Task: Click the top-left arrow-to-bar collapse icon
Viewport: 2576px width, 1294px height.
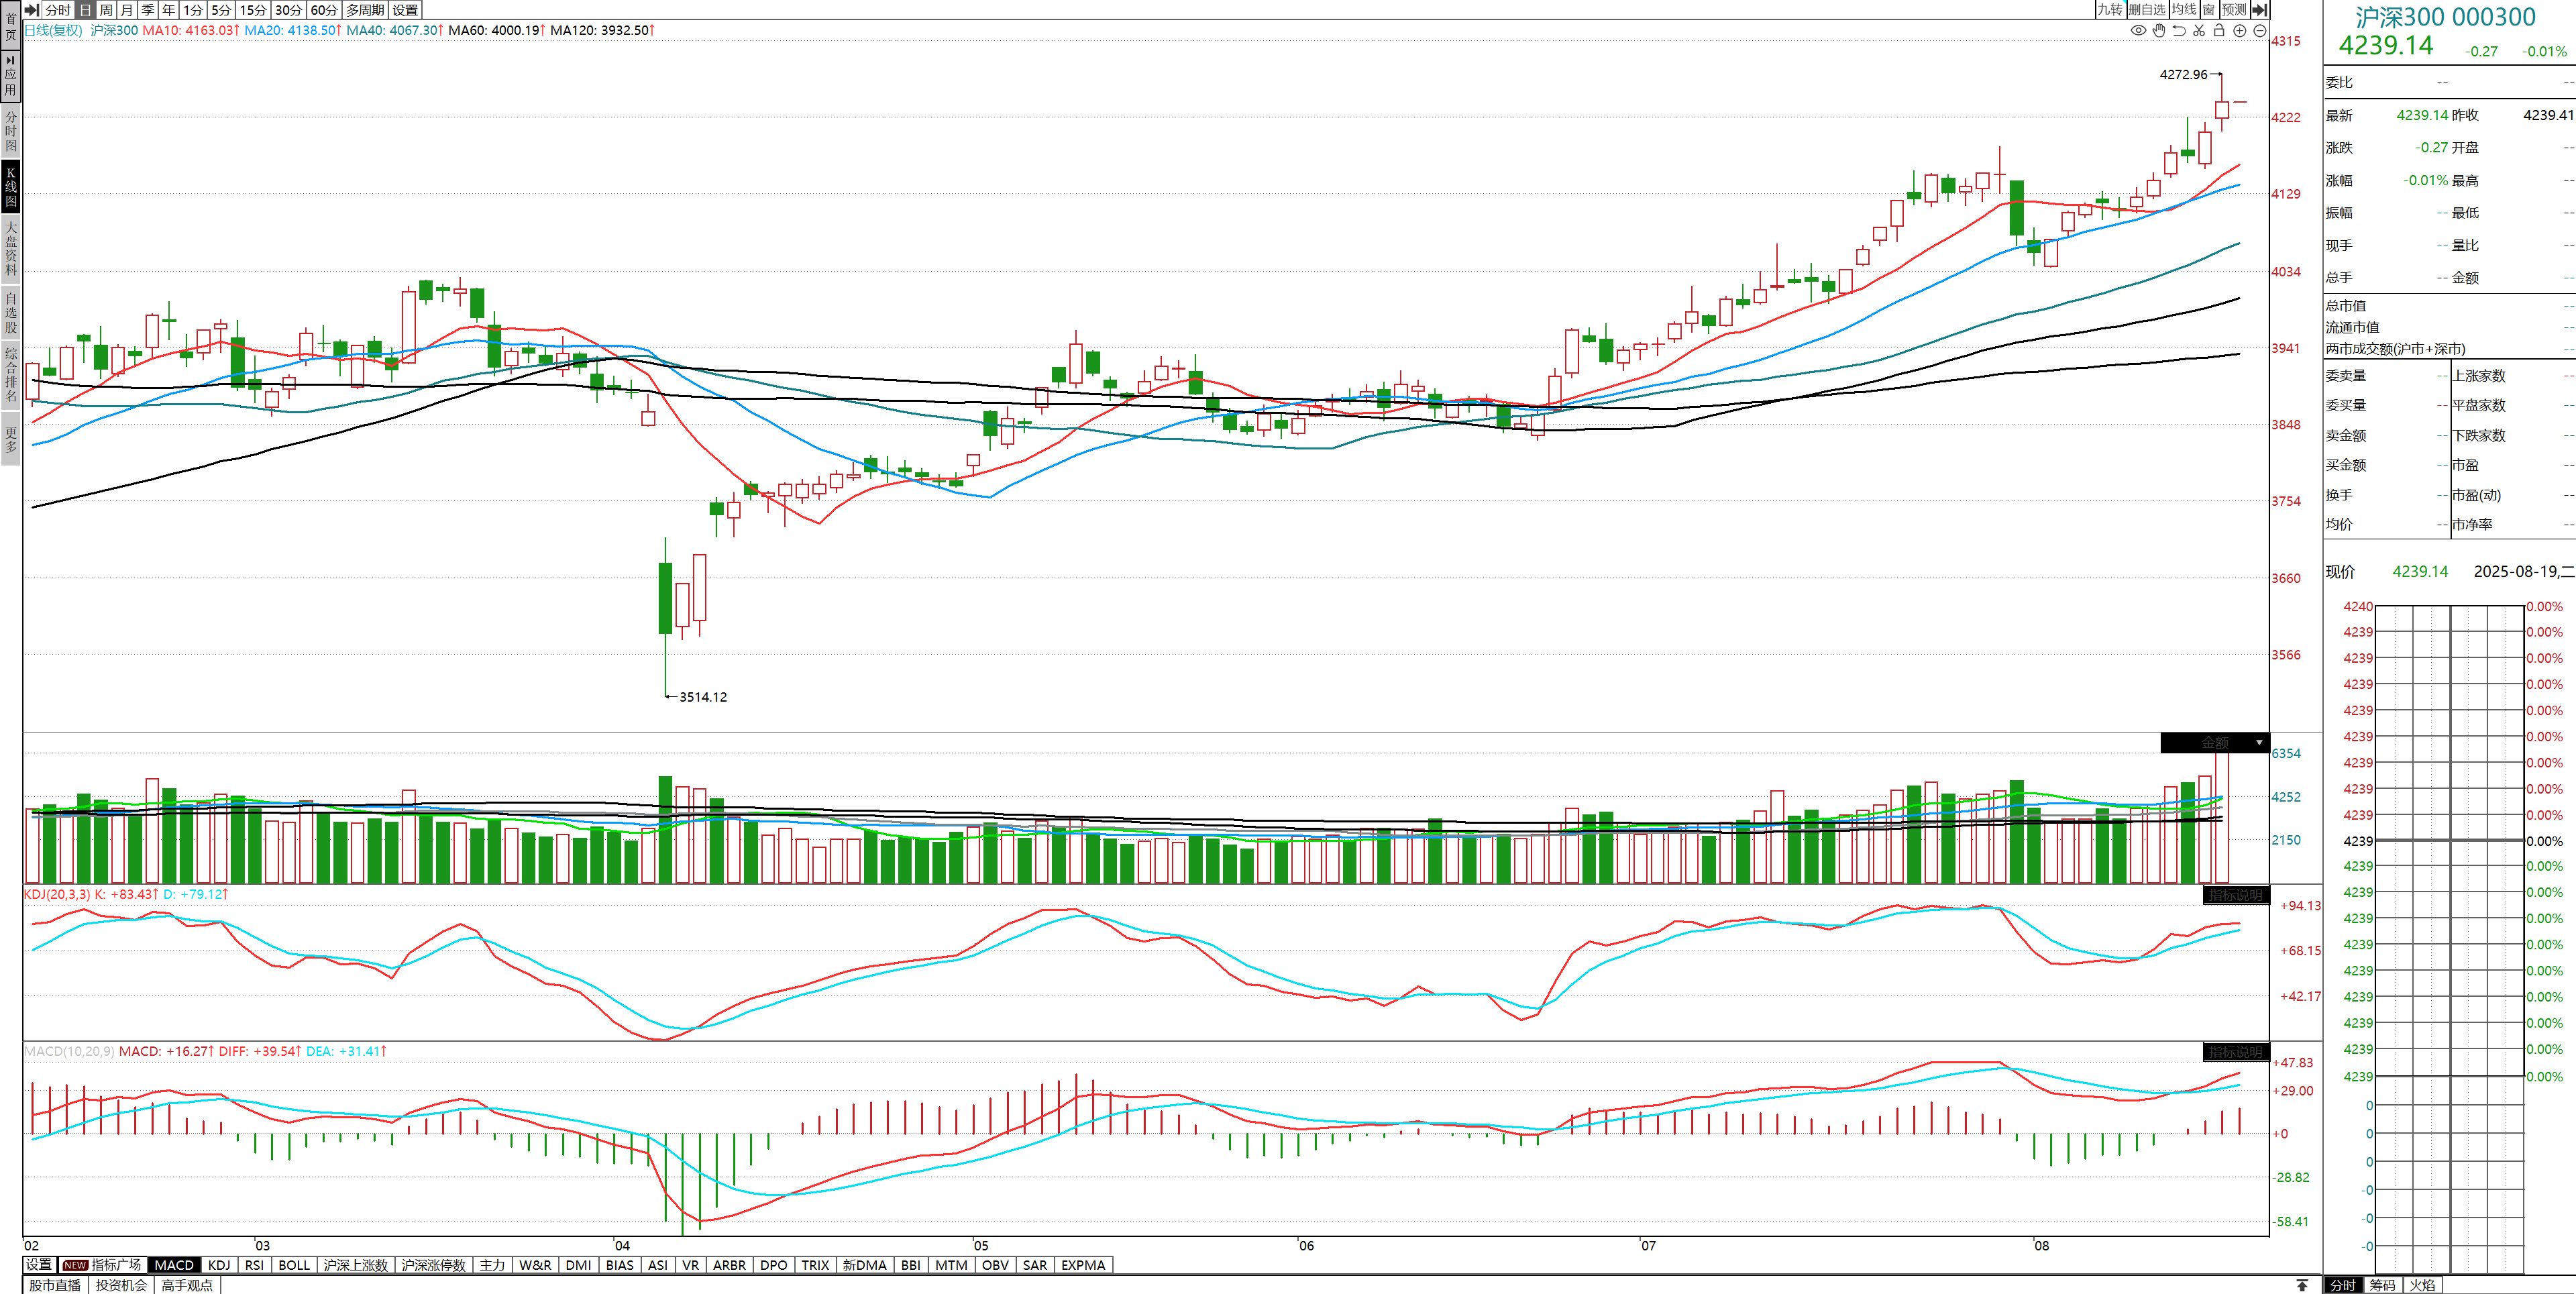Action: pos(32,9)
